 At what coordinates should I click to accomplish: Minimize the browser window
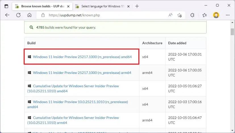[x=206, y=5]
